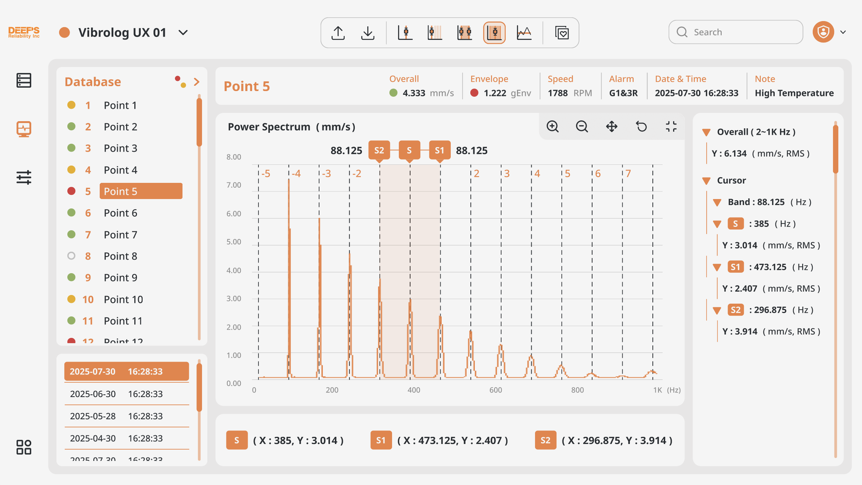Collapse the Cursor section
Image resolution: width=862 pixels, height=485 pixels.
pyautogui.click(x=706, y=181)
